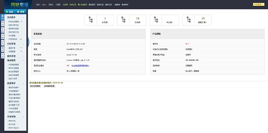The width and height of the screenshot is (268, 133).
Task: Open the DedeCMS目录权限检测 link
Action: tap(80, 66)
